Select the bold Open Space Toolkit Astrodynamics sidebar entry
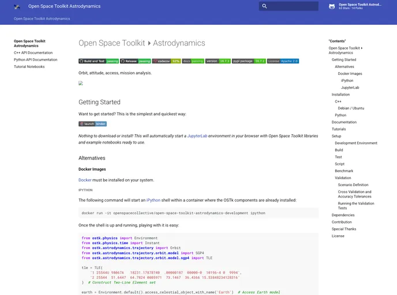The width and height of the screenshot is (397, 295). (29, 43)
